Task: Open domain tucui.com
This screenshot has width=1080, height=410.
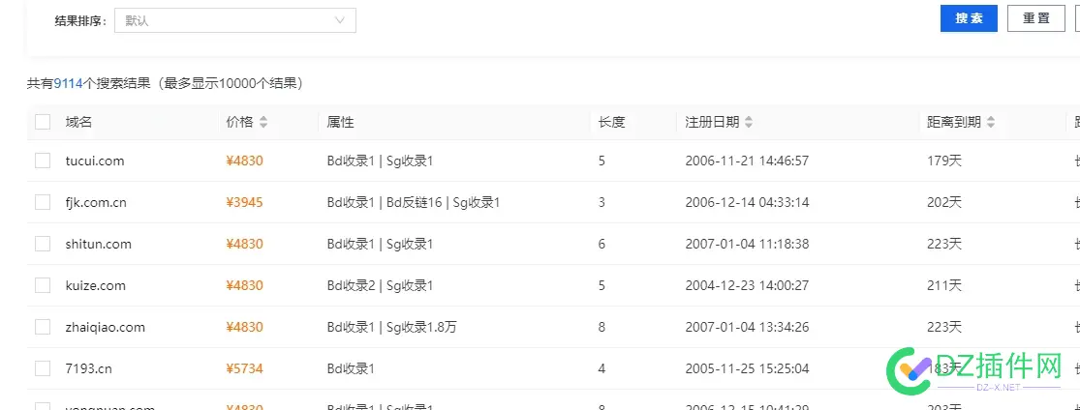Action: click(x=95, y=161)
